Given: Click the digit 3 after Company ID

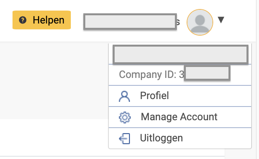Looking at the screenshot, I should click(182, 74).
